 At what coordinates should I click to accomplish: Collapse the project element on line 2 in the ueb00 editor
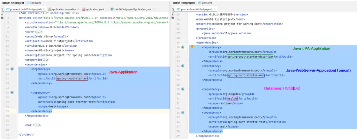coord(17,18)
